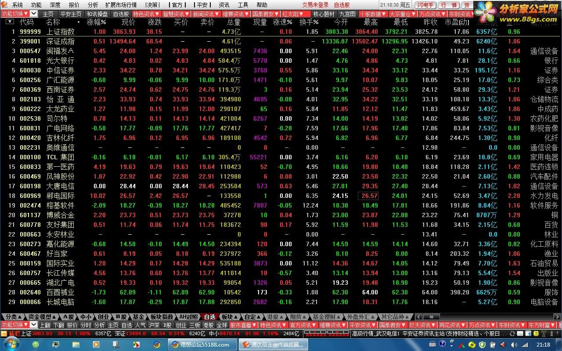Click the 全球 button in the bottom toolbar
562x351 pixels.
coord(222,325)
